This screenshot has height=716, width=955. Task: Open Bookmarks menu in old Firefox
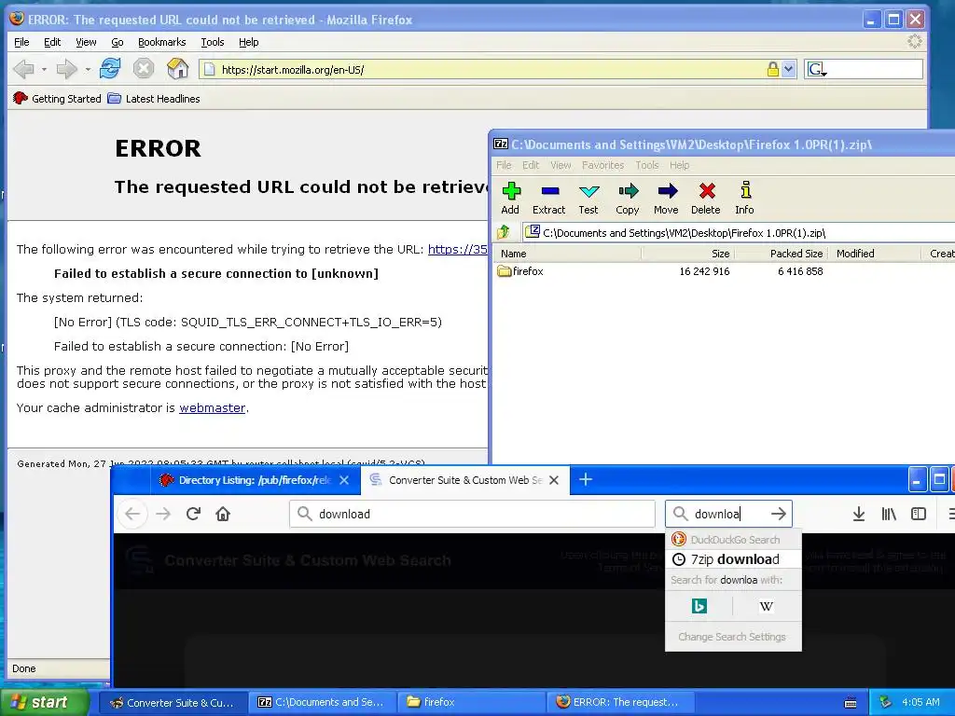point(162,42)
